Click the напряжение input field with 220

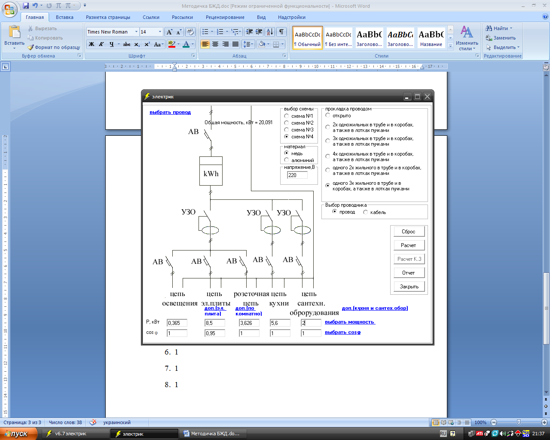point(297,175)
